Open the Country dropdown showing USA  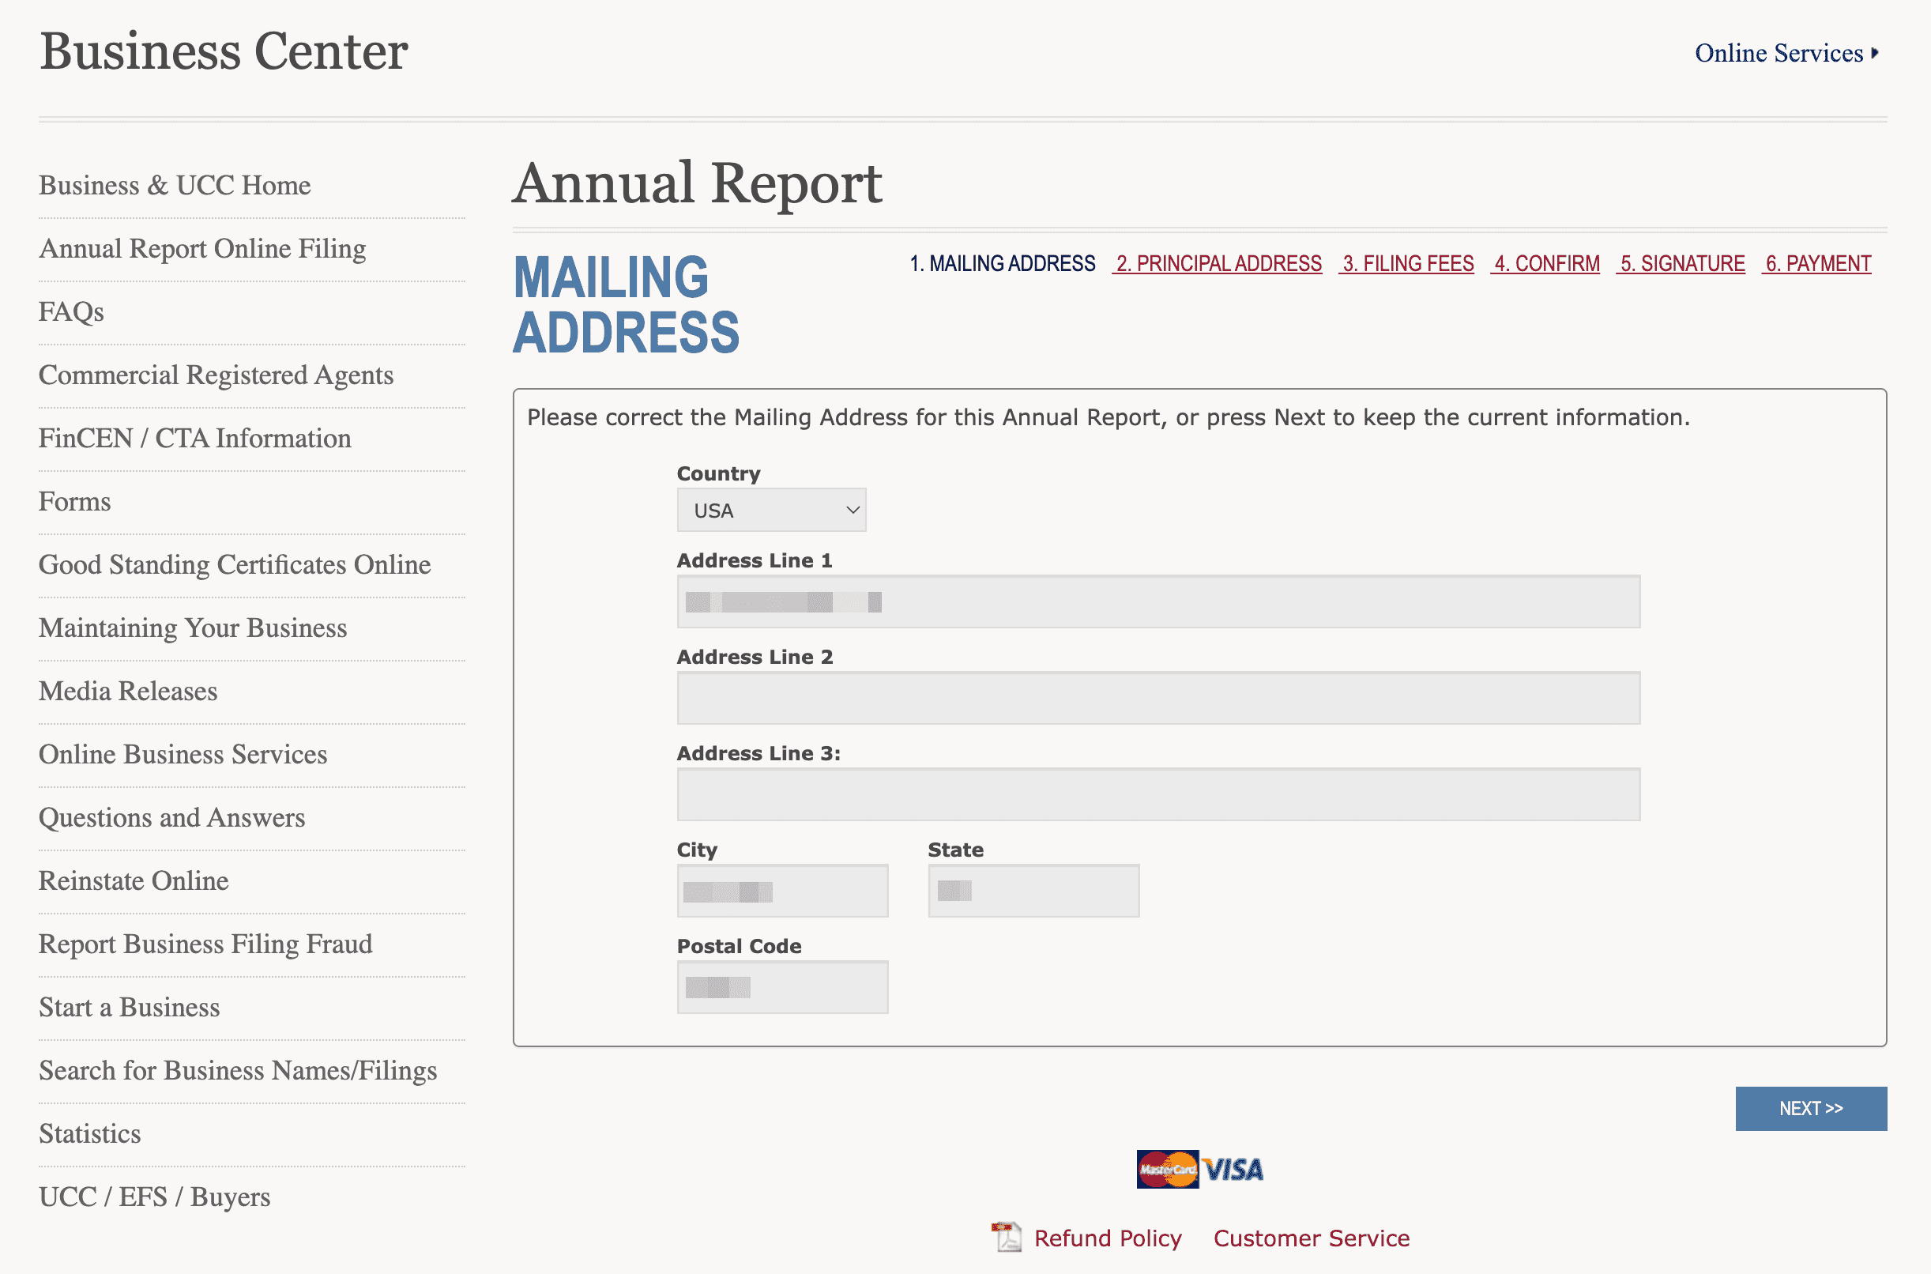[x=771, y=511]
